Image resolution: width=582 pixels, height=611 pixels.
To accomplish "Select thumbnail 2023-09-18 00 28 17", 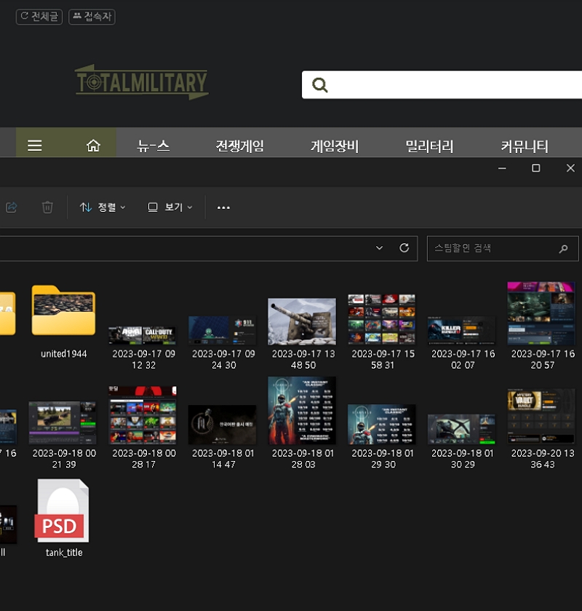I will (142, 415).
